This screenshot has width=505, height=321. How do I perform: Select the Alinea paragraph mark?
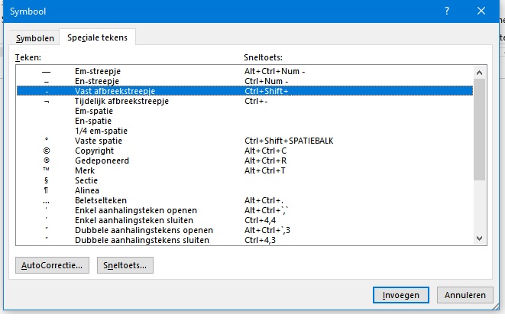[87, 190]
